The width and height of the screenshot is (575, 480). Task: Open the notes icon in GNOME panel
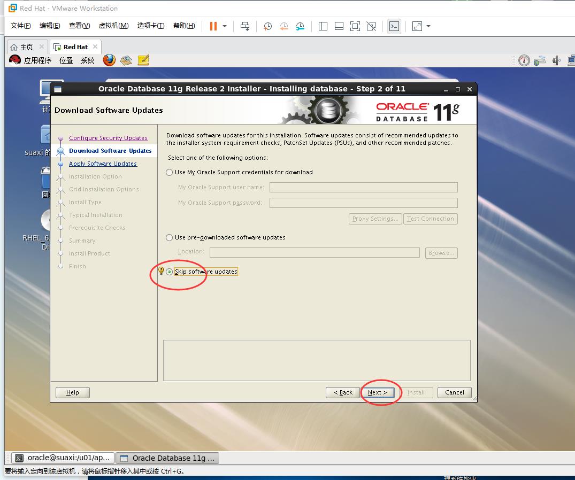coord(143,60)
